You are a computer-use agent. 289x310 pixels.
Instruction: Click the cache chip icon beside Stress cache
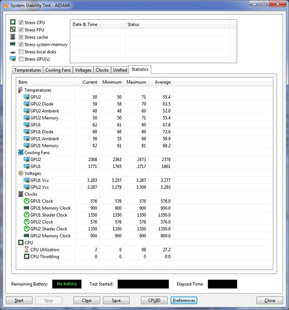click(13, 37)
